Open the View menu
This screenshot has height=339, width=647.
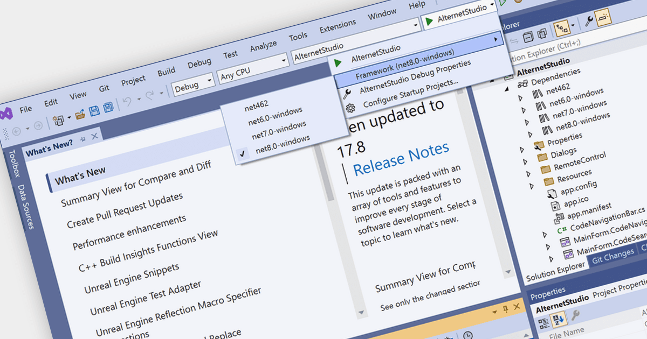(78, 95)
